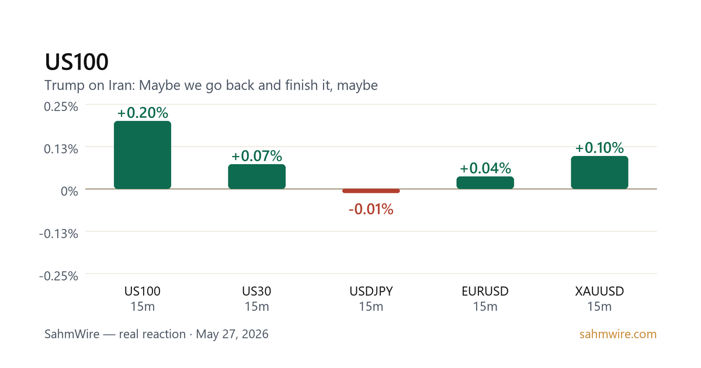Click the US100 green bar
Viewport: 701px width, 368px height.
point(143,155)
